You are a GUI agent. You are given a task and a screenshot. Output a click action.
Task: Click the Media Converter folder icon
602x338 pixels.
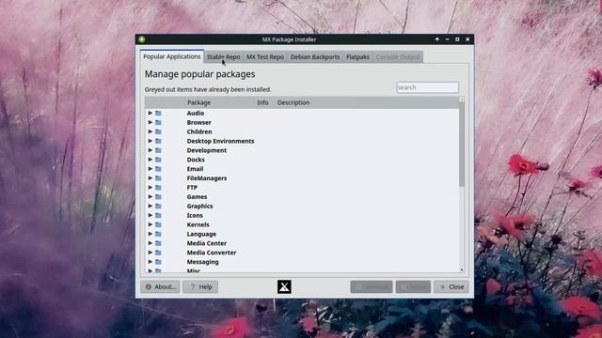pyautogui.click(x=158, y=253)
